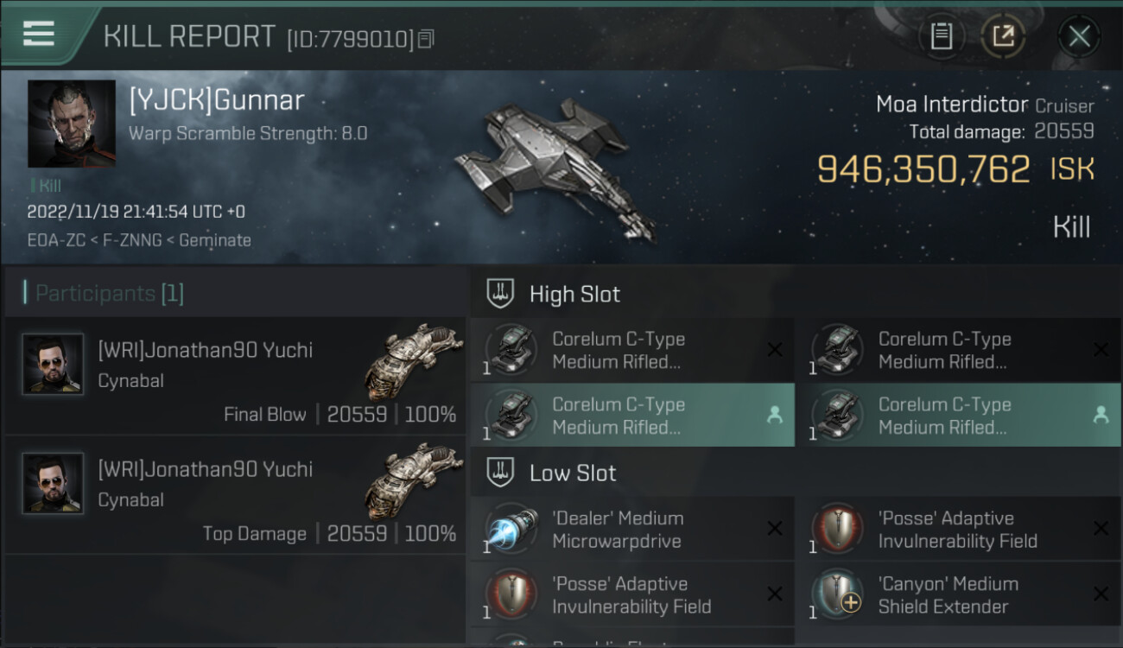Click the 'Posse' Adaptive Invulnerability Field, right column

(x=958, y=529)
